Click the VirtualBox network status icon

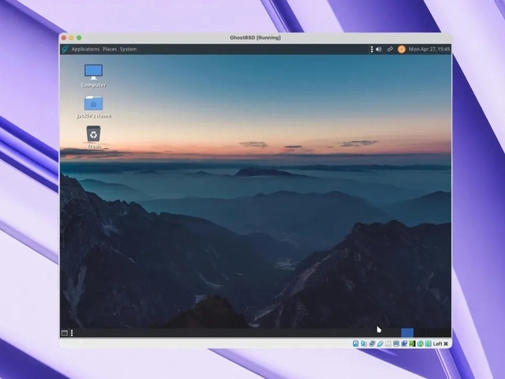tap(372, 343)
